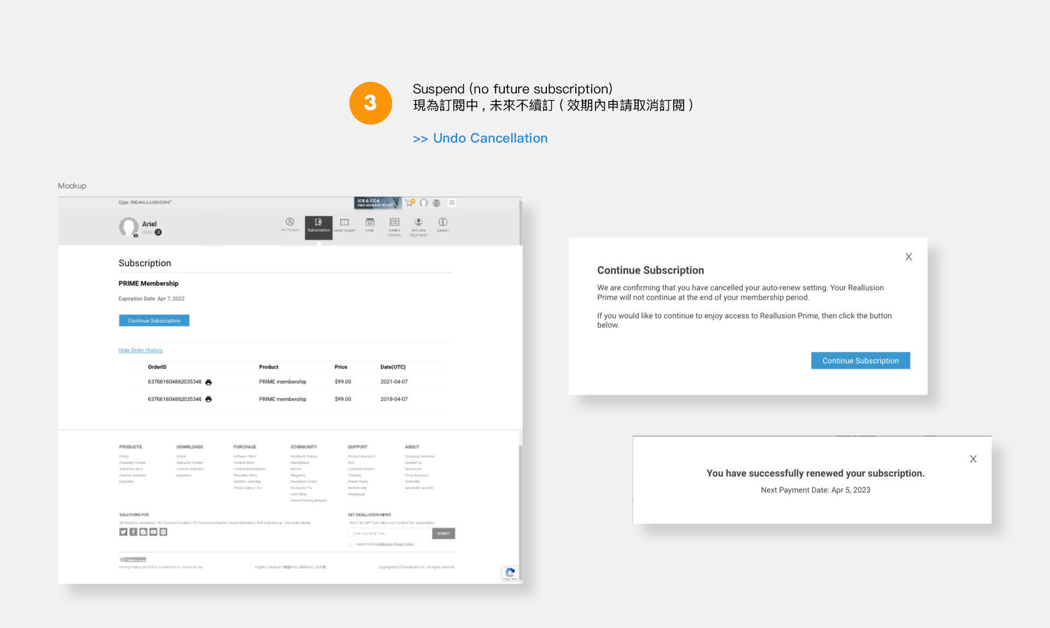Image resolution: width=1050 pixels, height=628 pixels.
Task: Check the privacy policy agreement checkbox
Action: coord(350,544)
